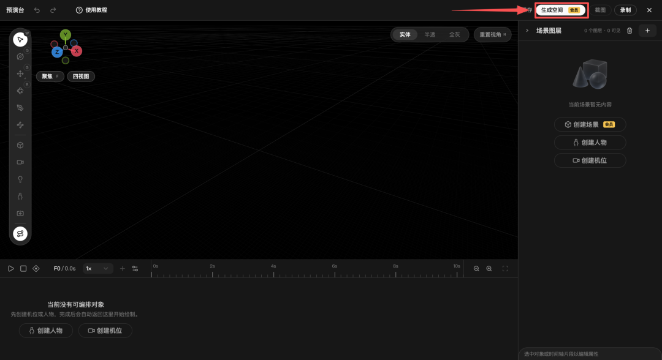Zoom out the timeline
662x360 pixels.
point(476,269)
